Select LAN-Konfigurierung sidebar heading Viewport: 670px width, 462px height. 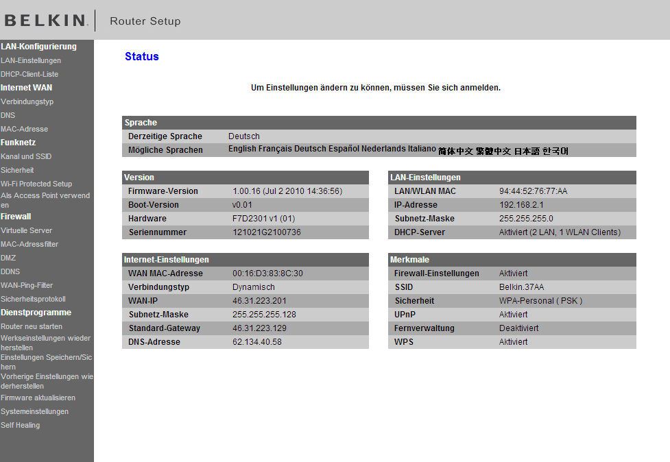click(x=38, y=47)
